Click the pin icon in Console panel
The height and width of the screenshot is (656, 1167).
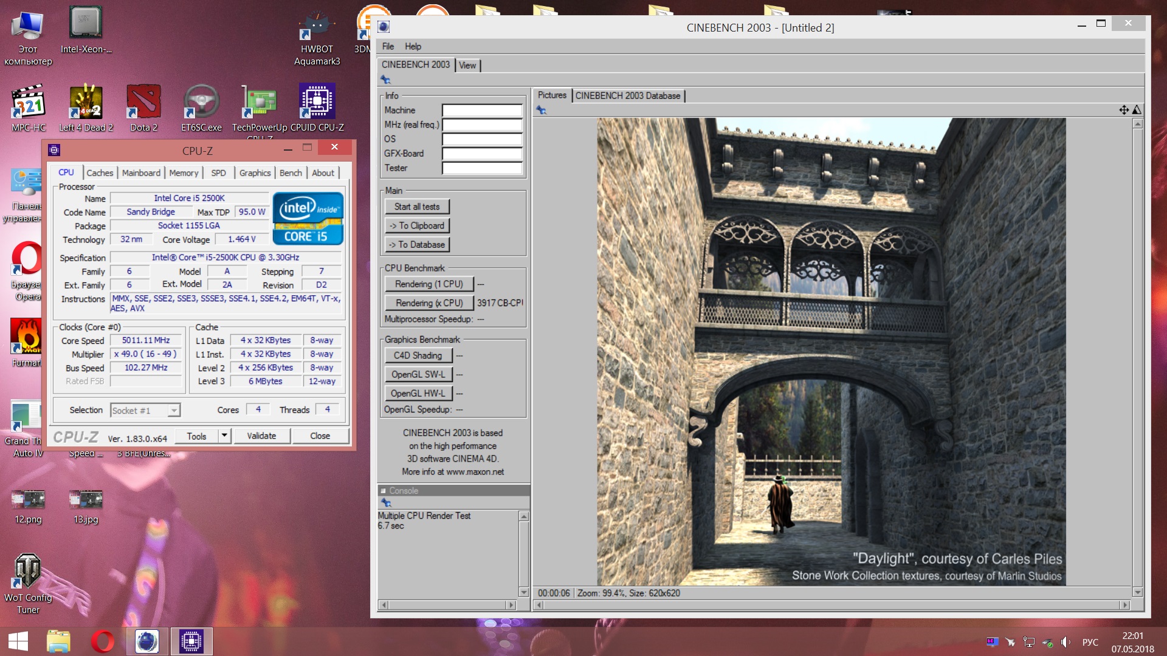point(385,502)
